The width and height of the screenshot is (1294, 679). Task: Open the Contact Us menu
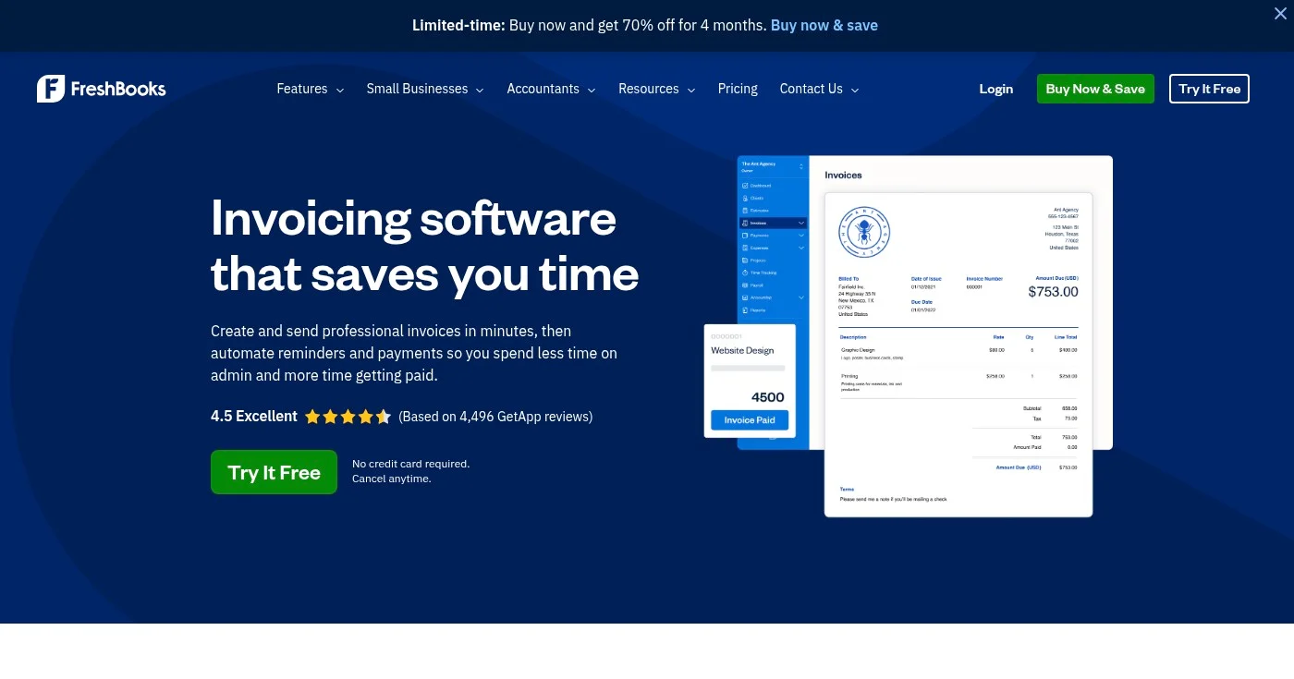[811, 89]
